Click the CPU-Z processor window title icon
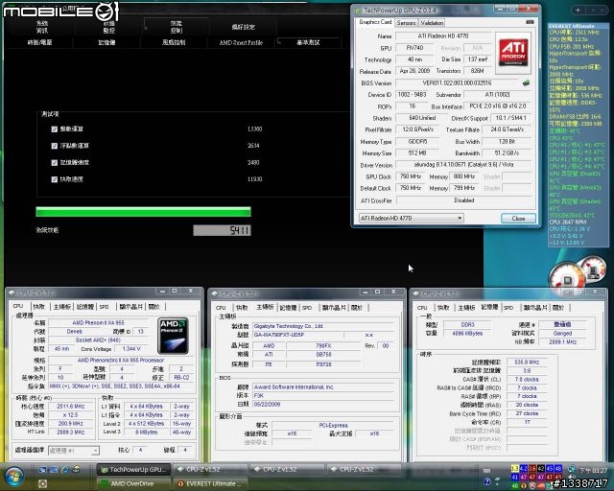Viewport: 614px width, 491px height. [12, 292]
